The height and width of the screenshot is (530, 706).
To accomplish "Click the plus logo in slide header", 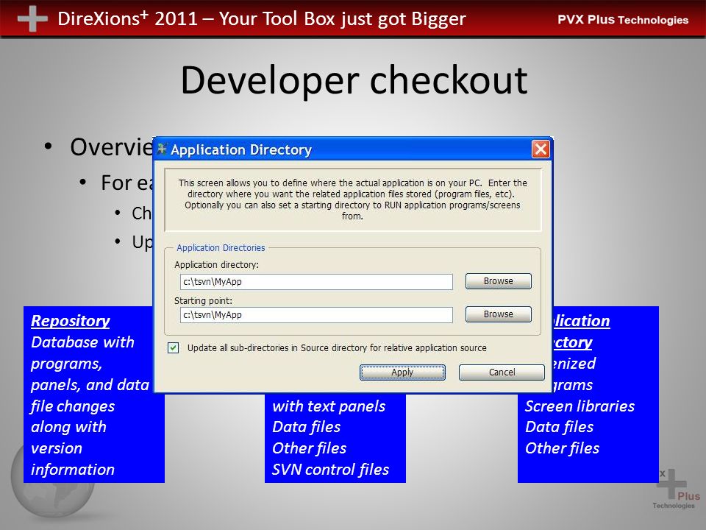I will tap(32, 19).
